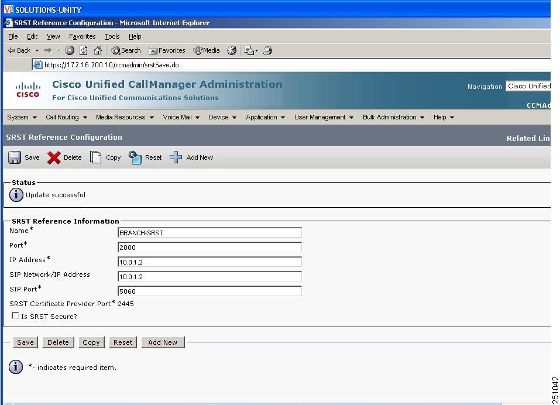The image size is (560, 405).
Task: Click the IP Address input field
Action: click(x=209, y=262)
